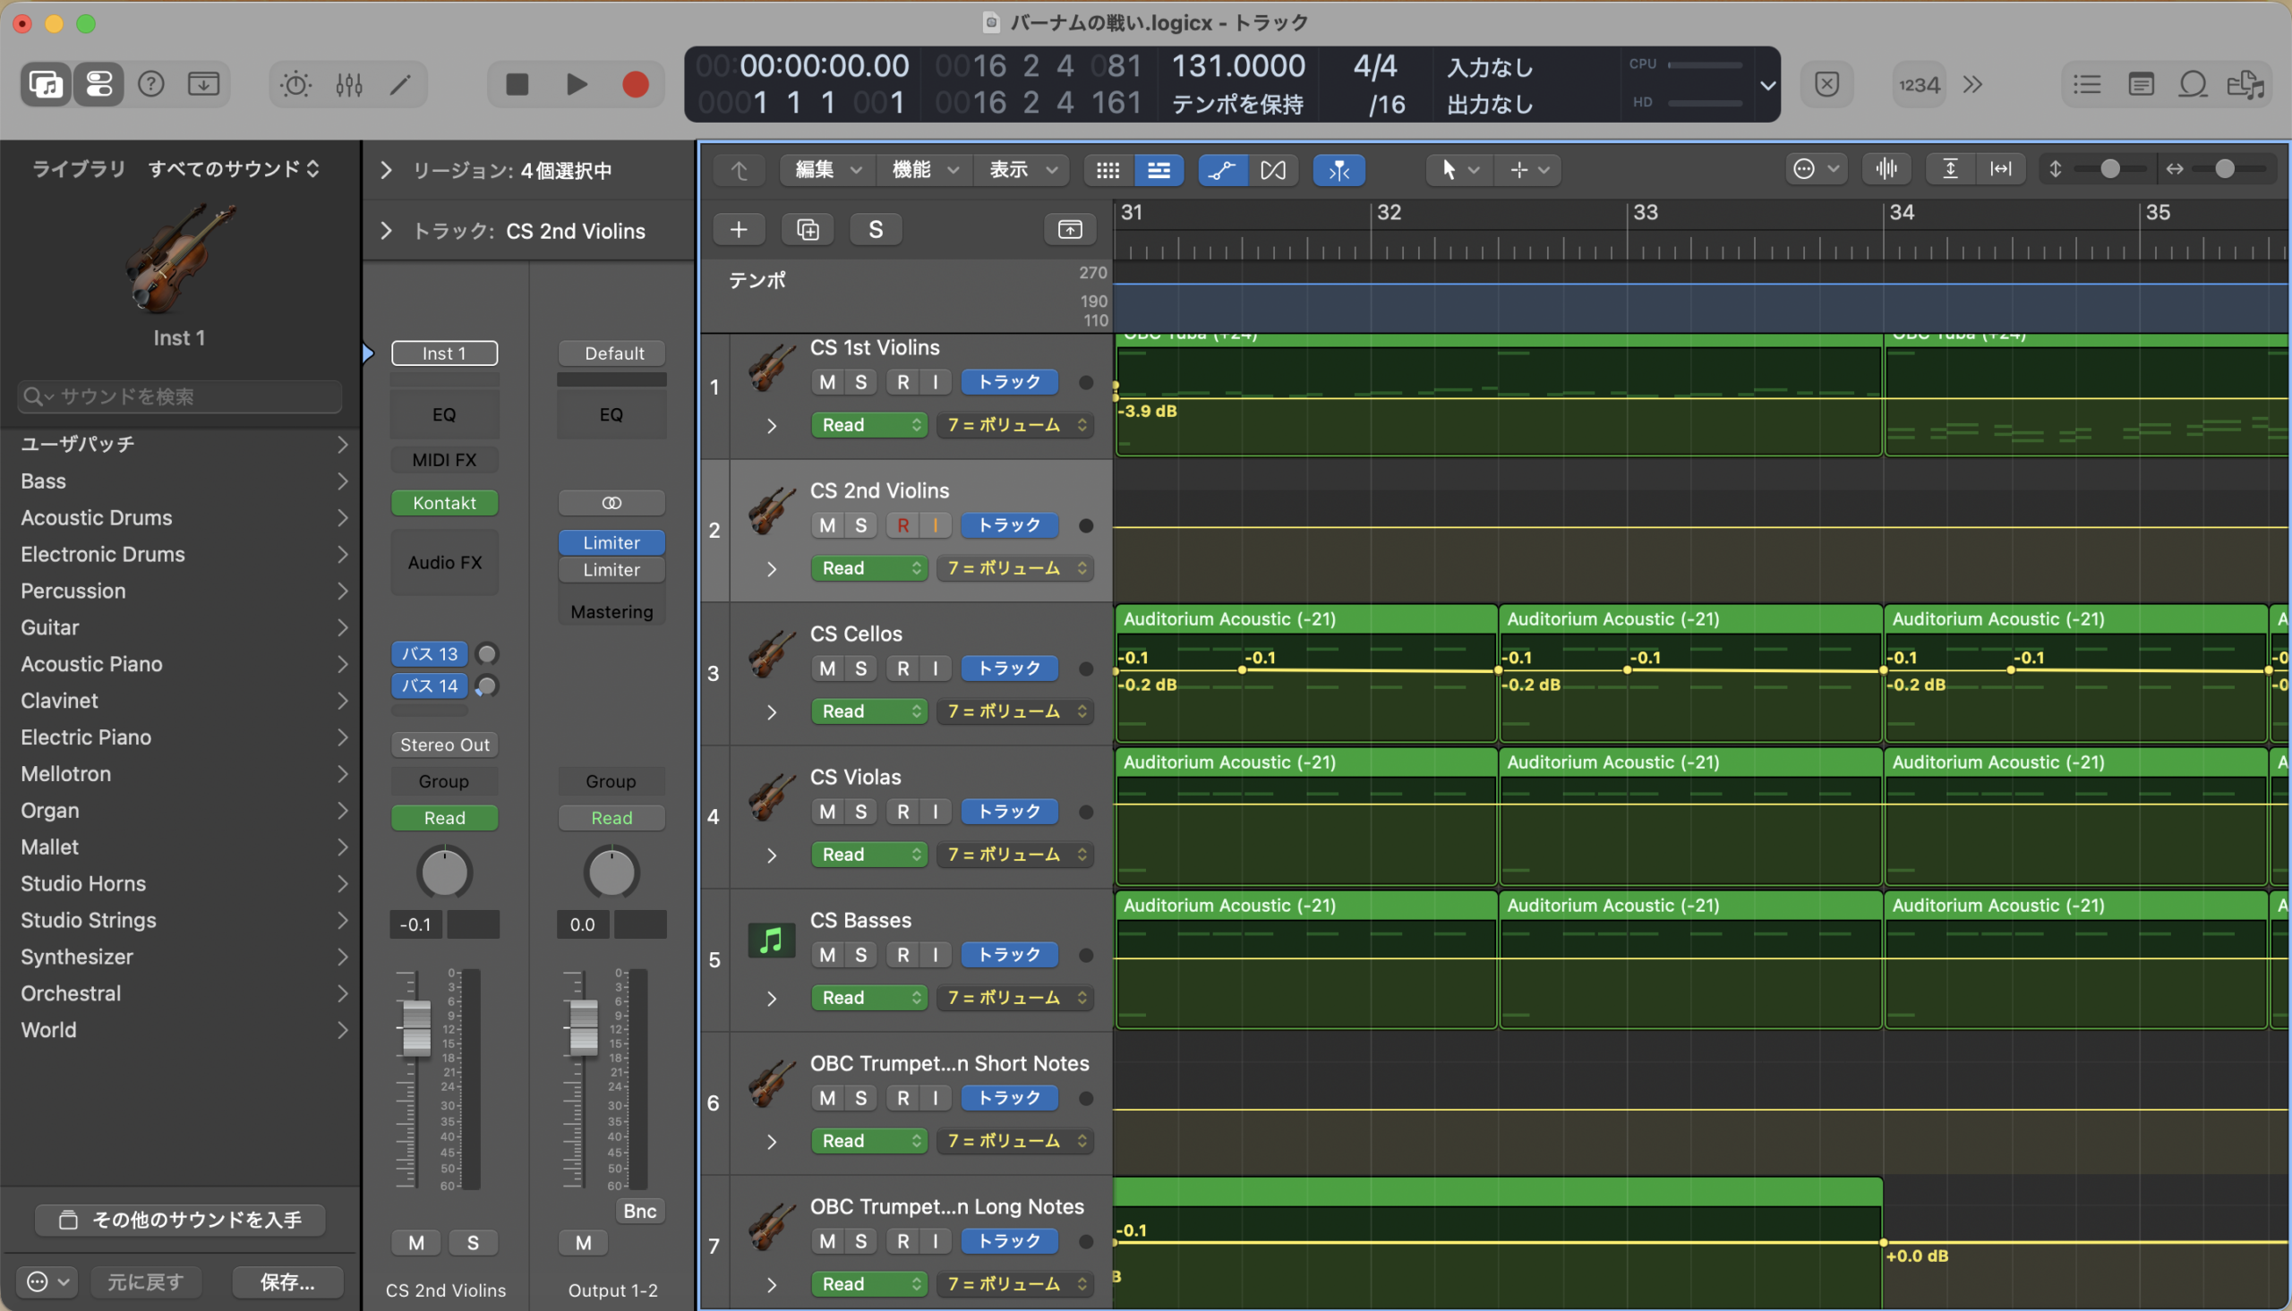
Task: Click the vertical auto zoom button
Action: point(1951,169)
